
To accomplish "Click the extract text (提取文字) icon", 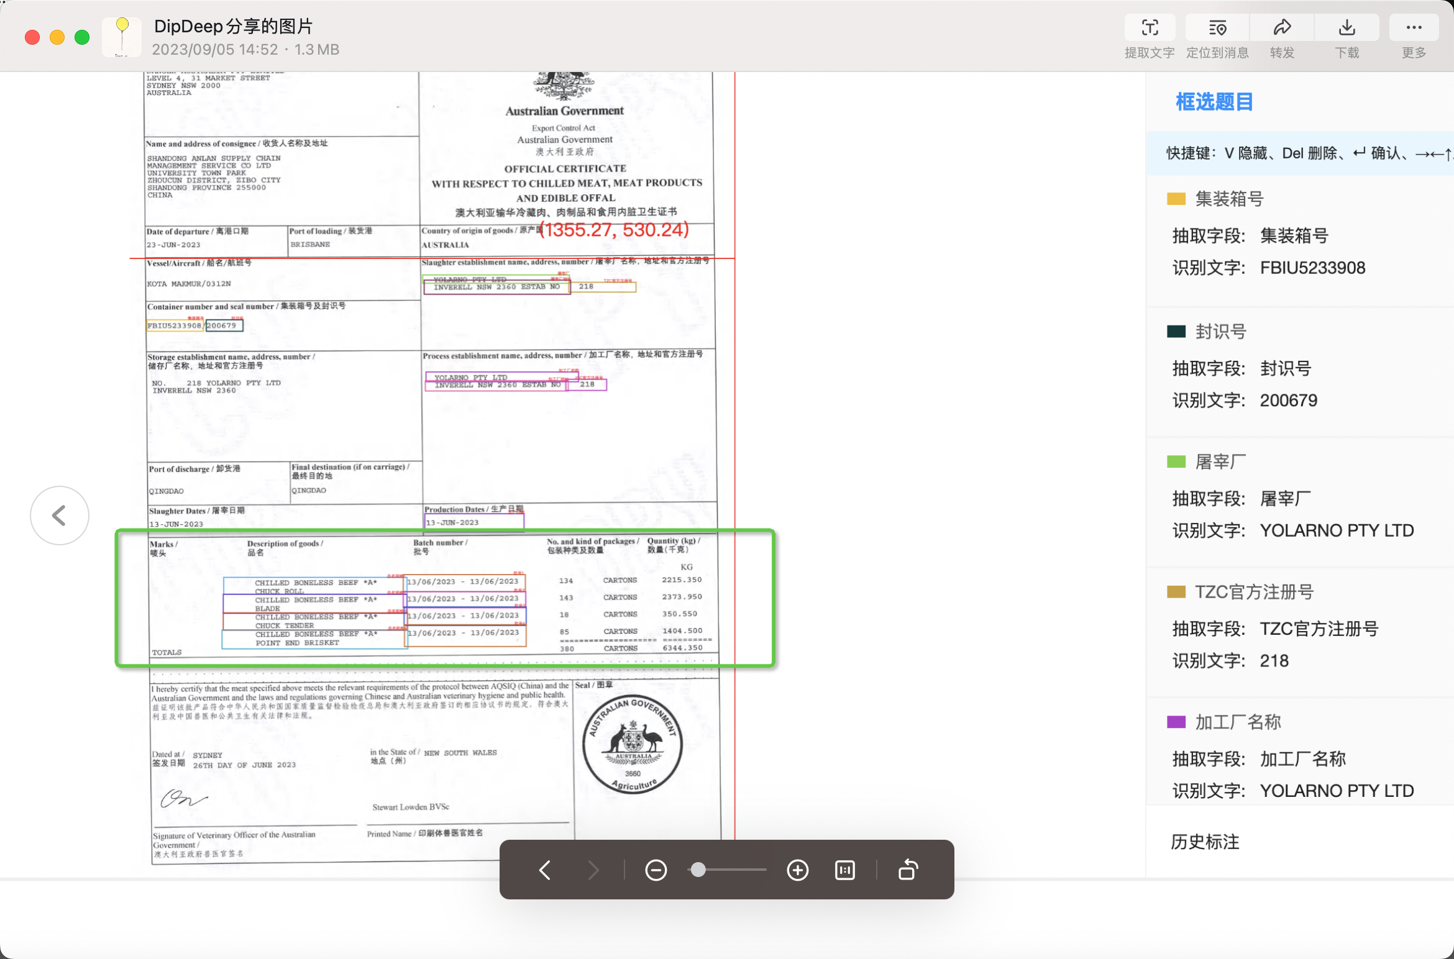I will click(1150, 29).
